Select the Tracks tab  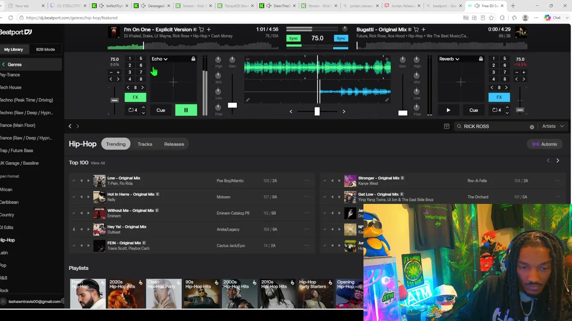tap(145, 144)
